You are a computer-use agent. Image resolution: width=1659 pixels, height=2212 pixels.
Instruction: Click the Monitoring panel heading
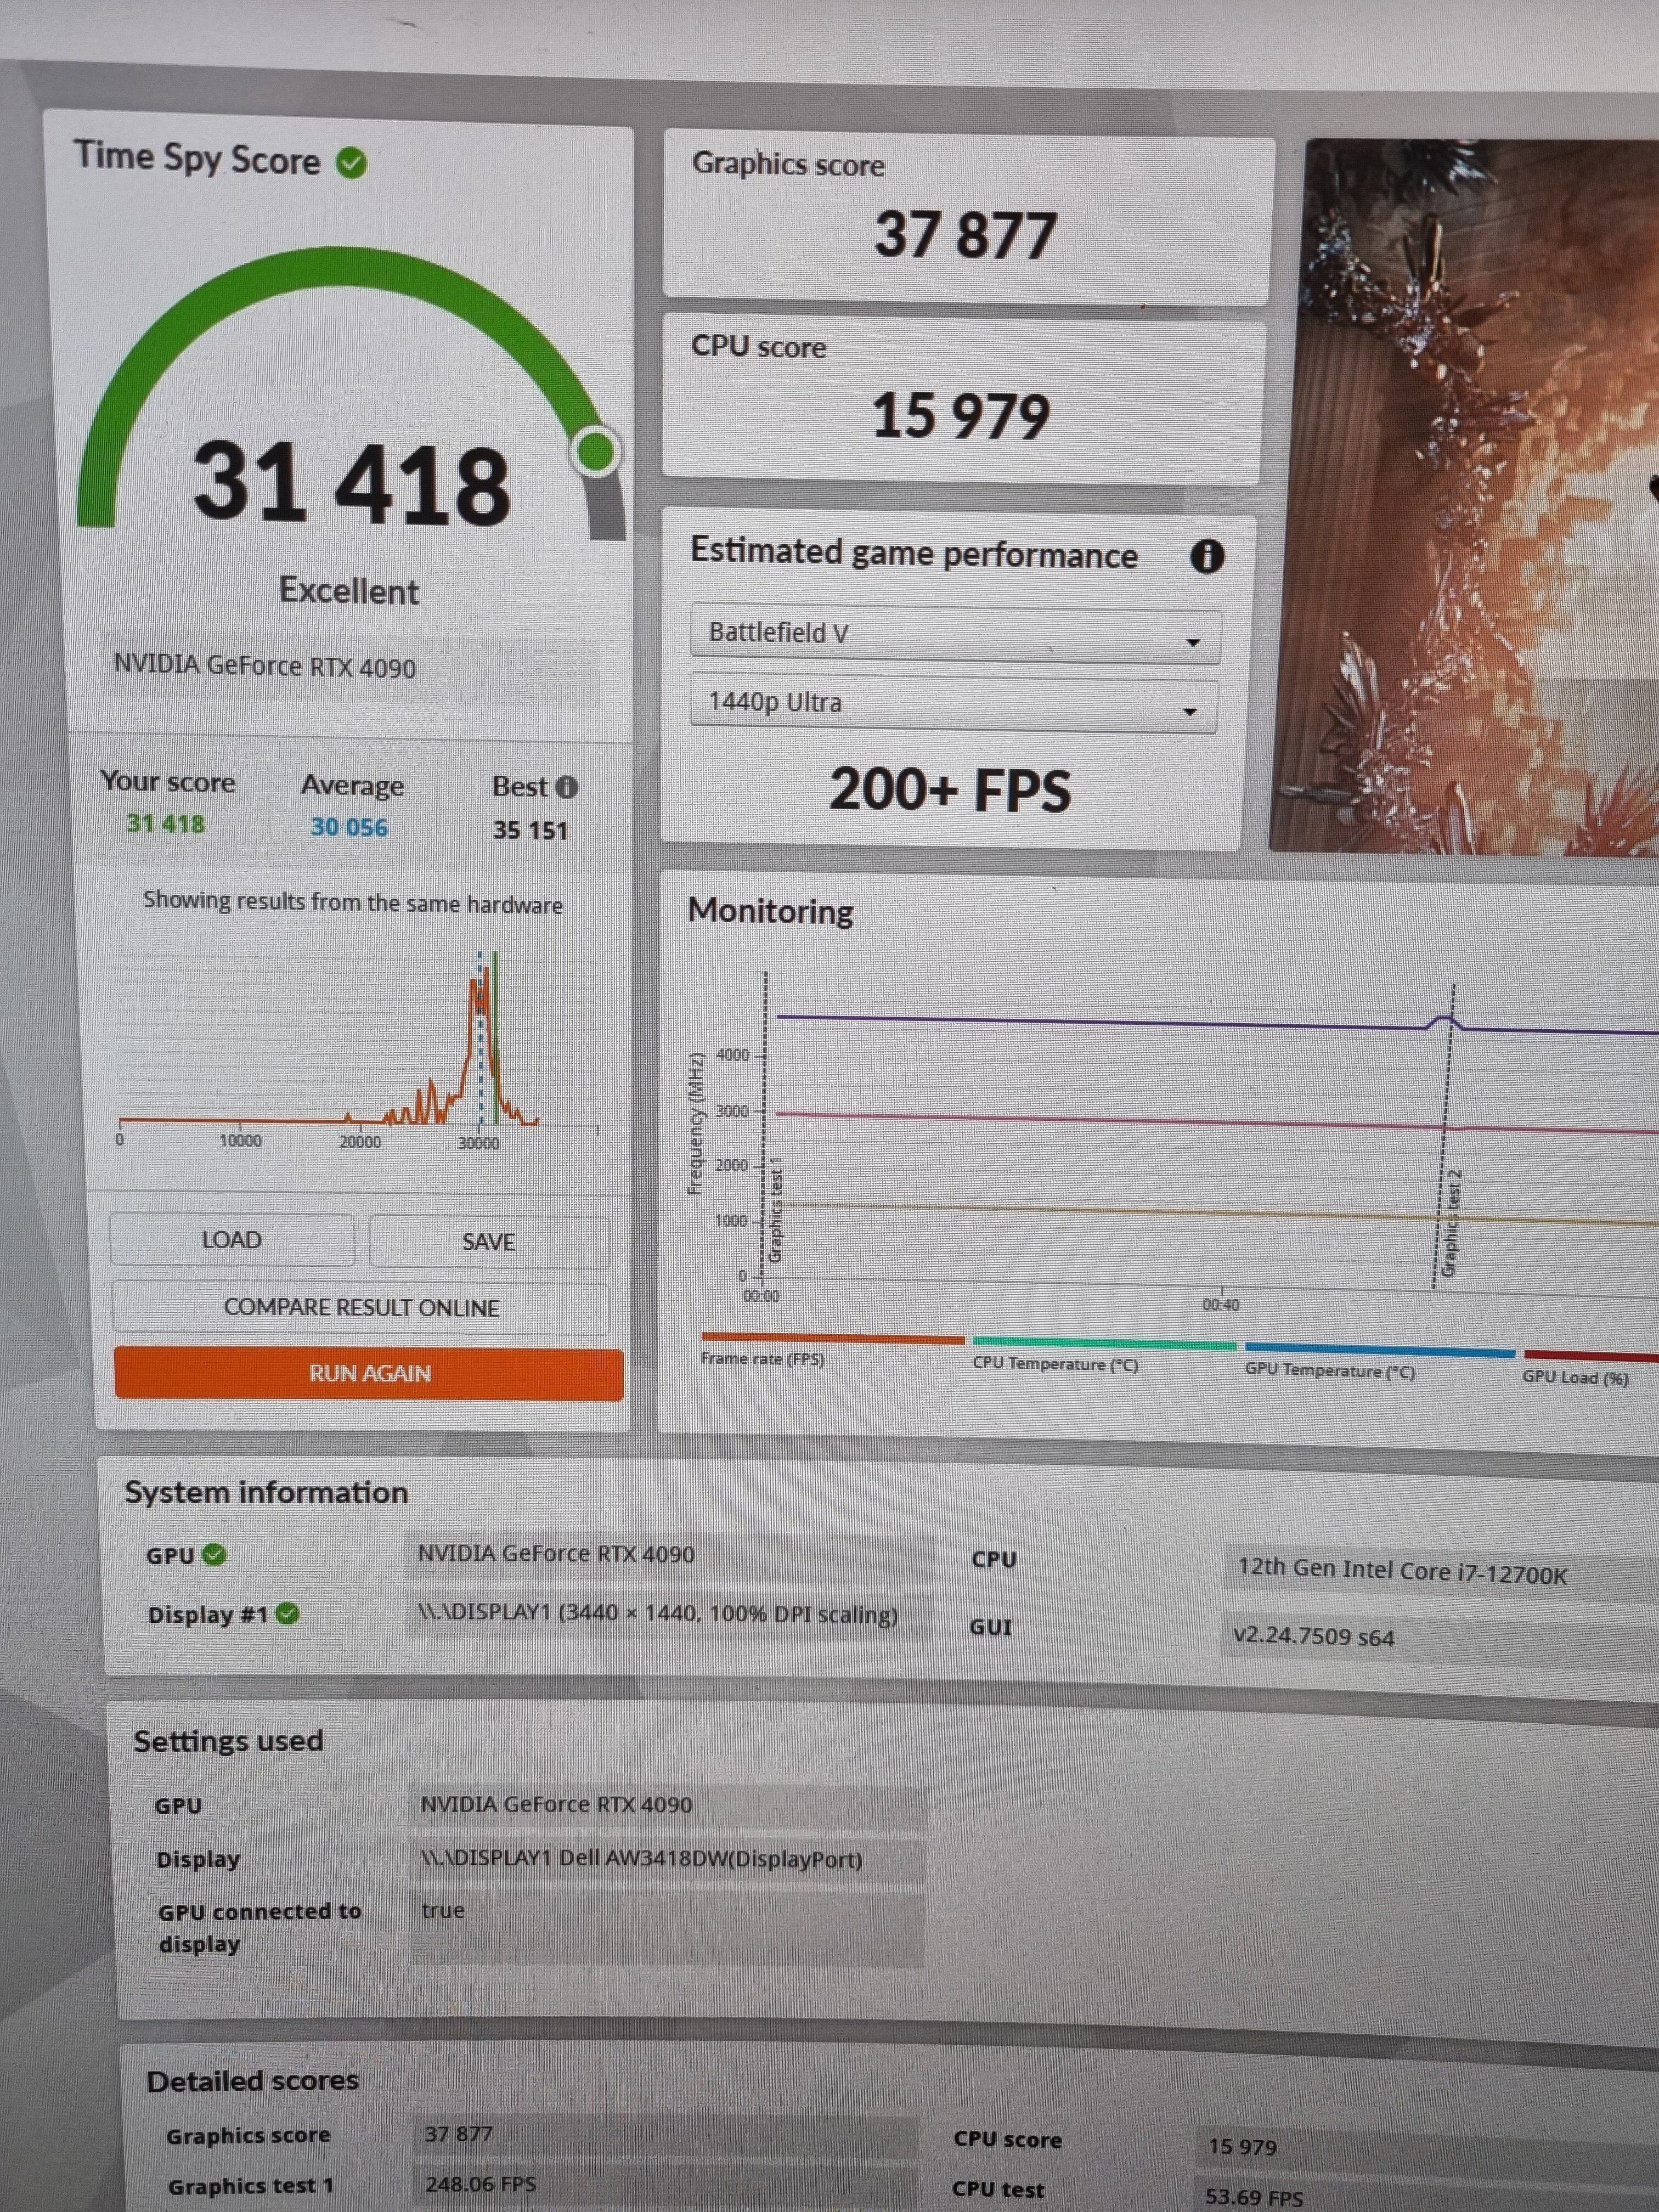coord(770,911)
